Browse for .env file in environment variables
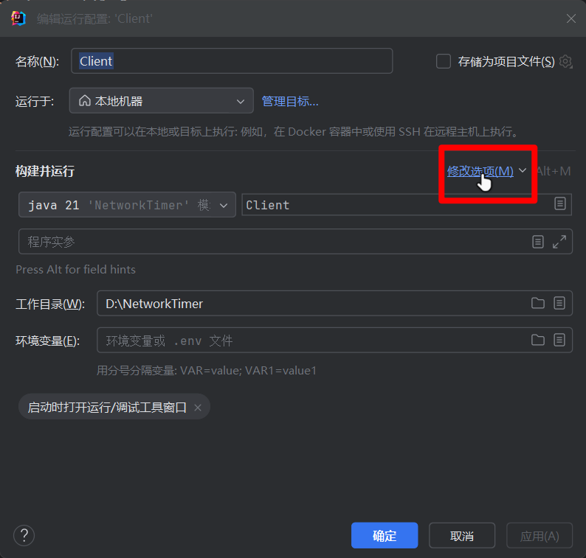Image resolution: width=586 pixels, height=558 pixels. [x=538, y=340]
